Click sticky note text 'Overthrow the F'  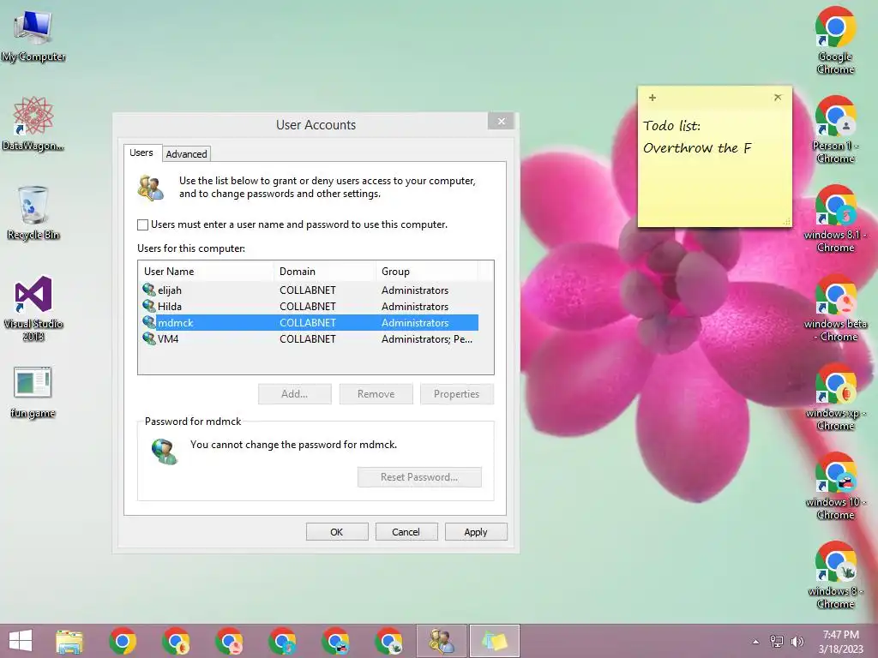click(697, 148)
